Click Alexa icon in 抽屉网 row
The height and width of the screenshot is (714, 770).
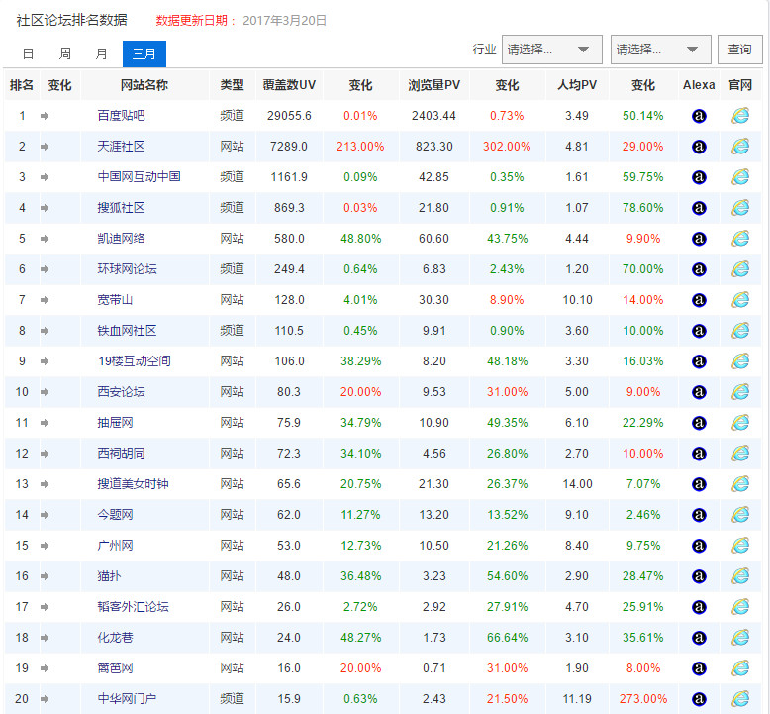(x=699, y=423)
